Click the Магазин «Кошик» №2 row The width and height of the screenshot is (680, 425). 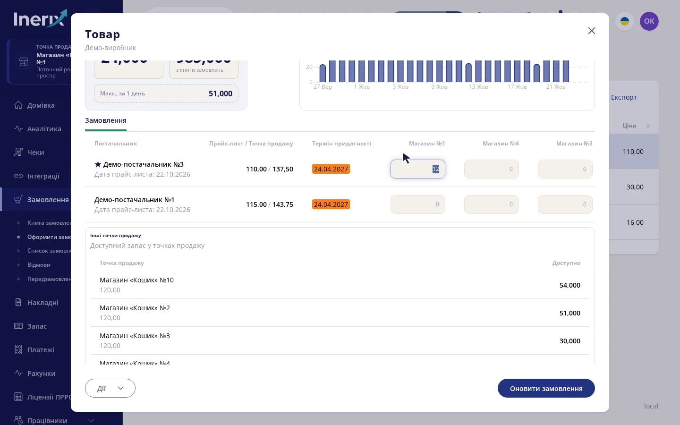point(340,313)
